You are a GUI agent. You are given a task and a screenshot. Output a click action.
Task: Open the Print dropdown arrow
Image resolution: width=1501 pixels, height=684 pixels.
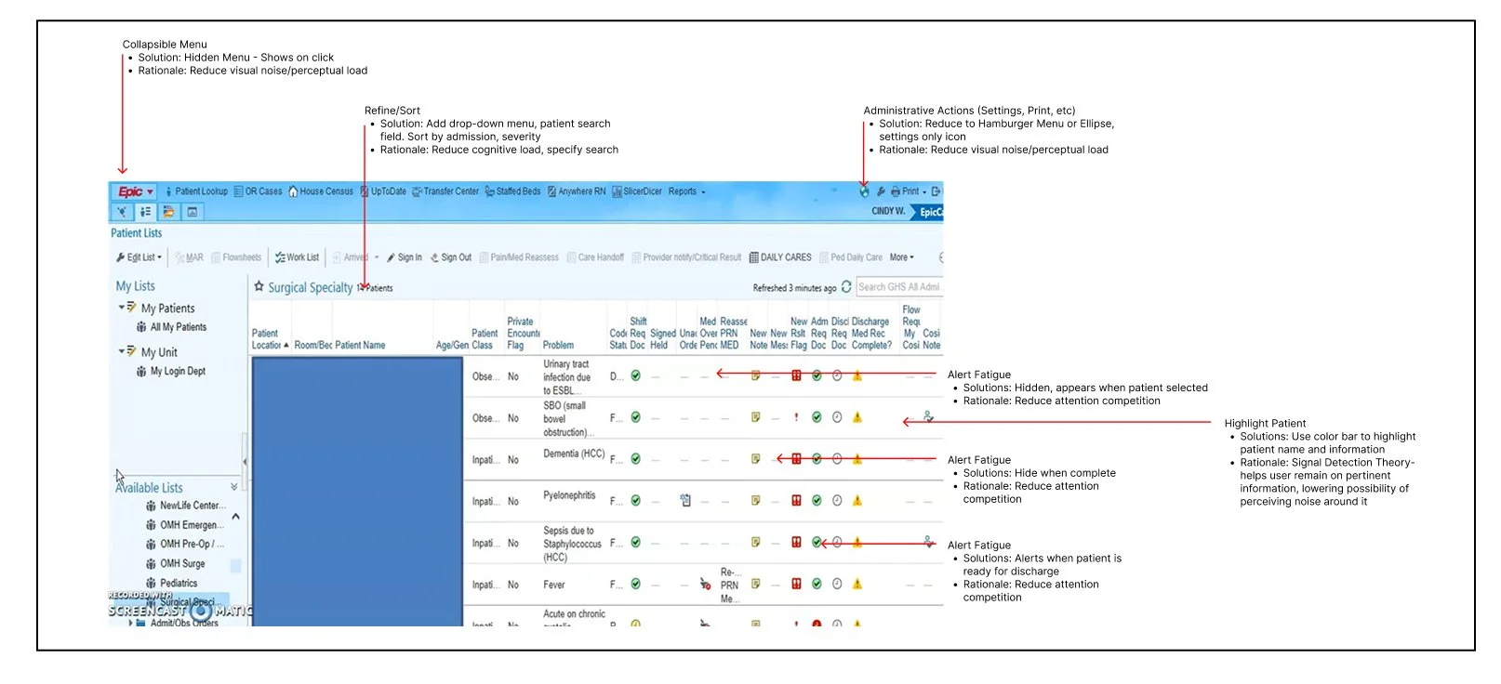click(x=924, y=192)
